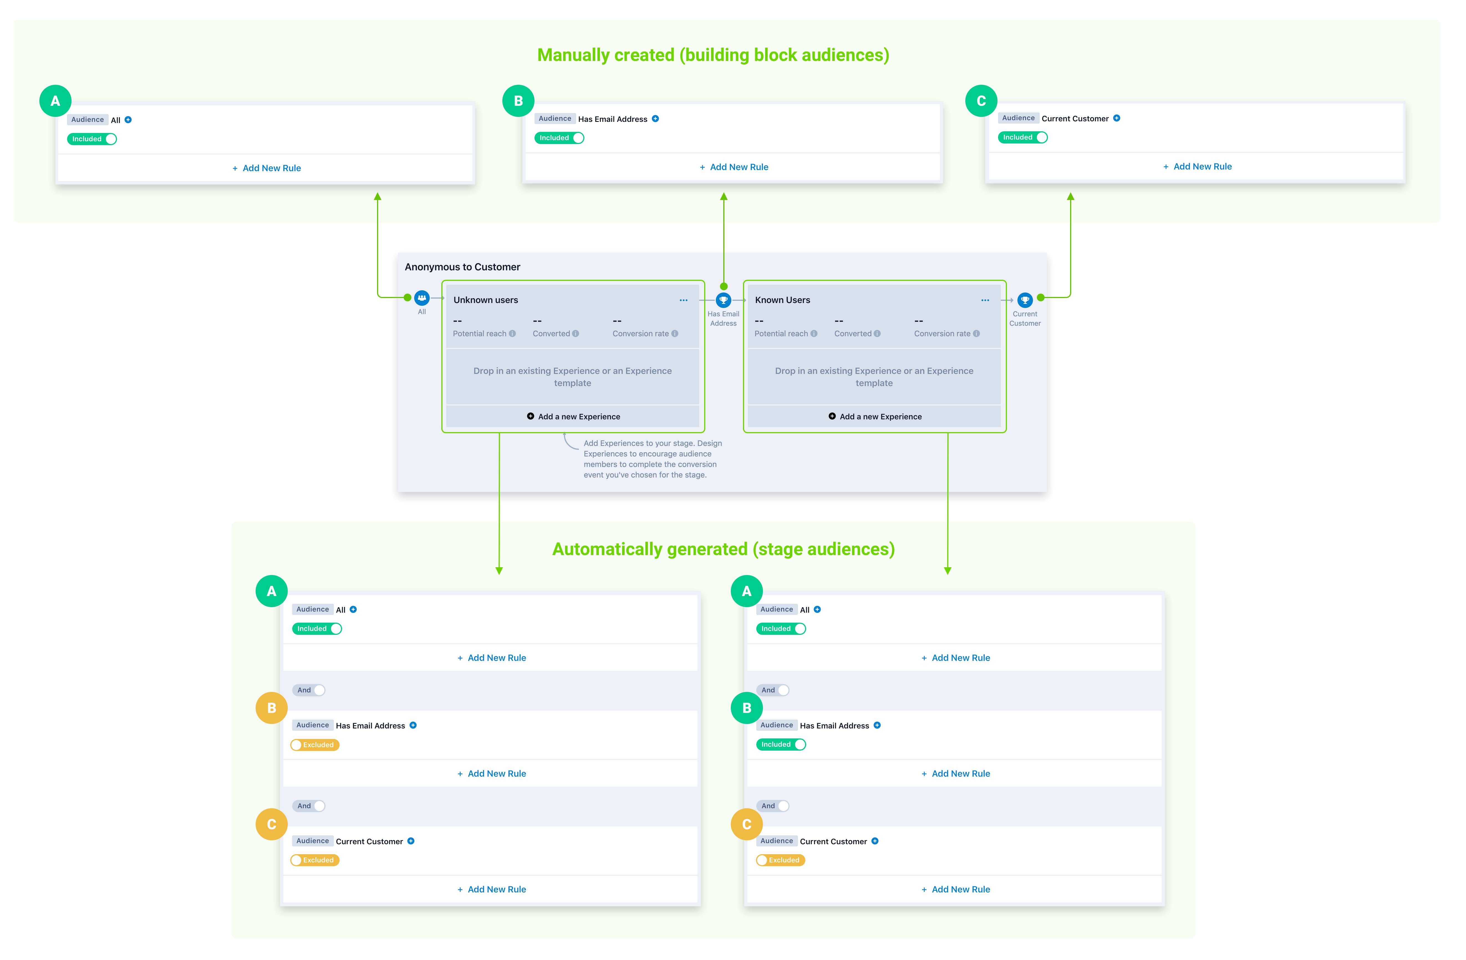Viewport: 1466px width, 960px height.
Task: Click info icon beside Unknown users Converted
Action: click(x=575, y=333)
